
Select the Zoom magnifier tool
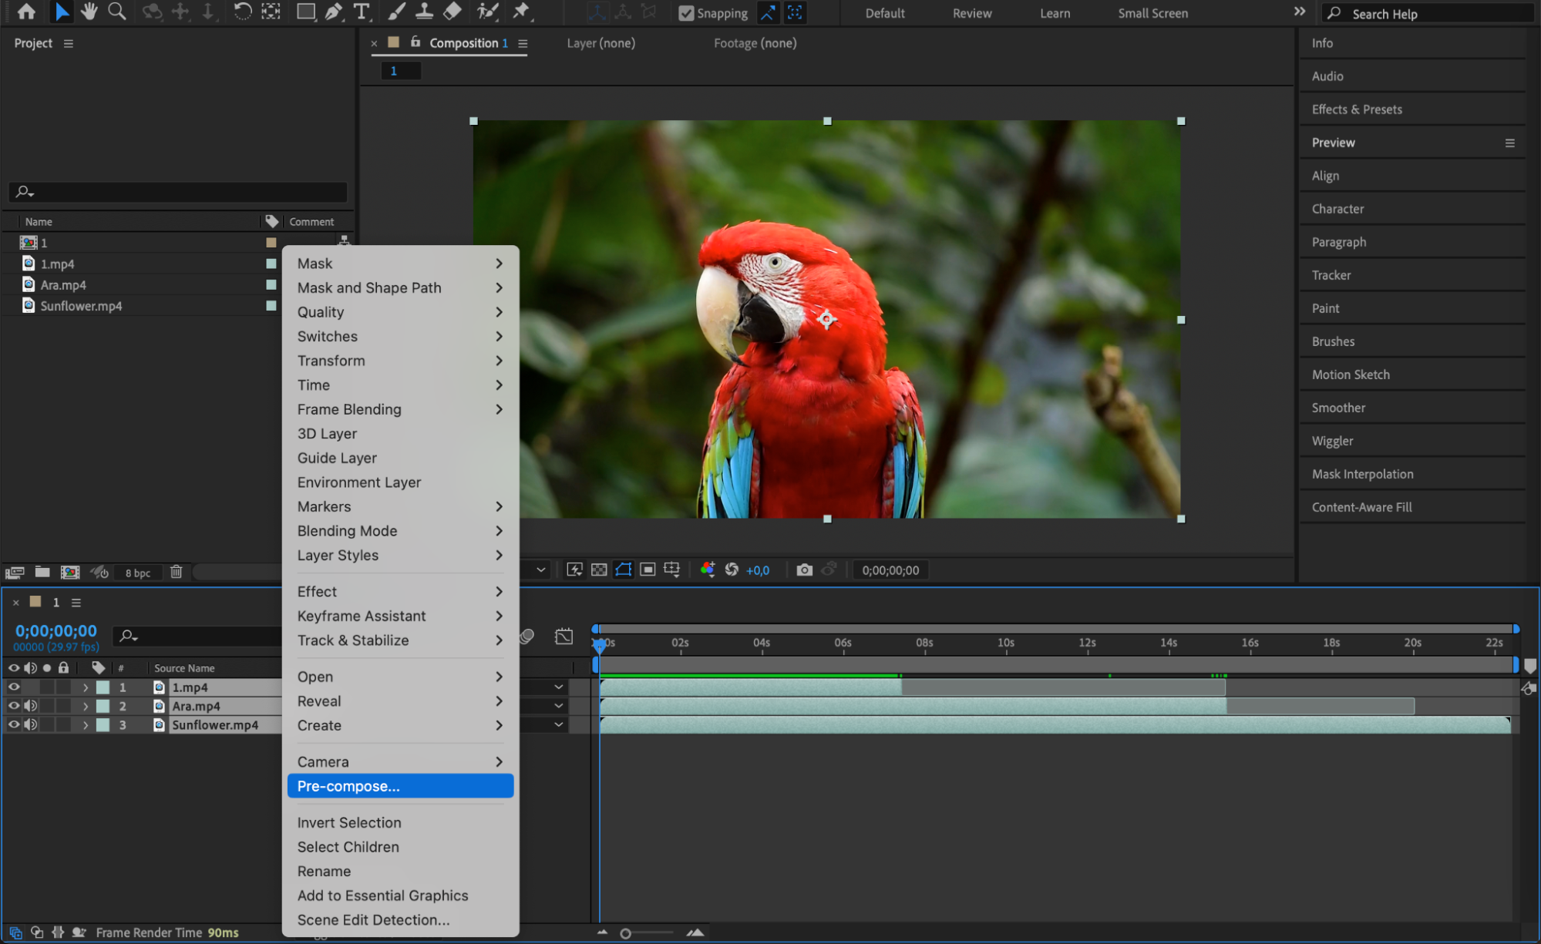click(117, 12)
